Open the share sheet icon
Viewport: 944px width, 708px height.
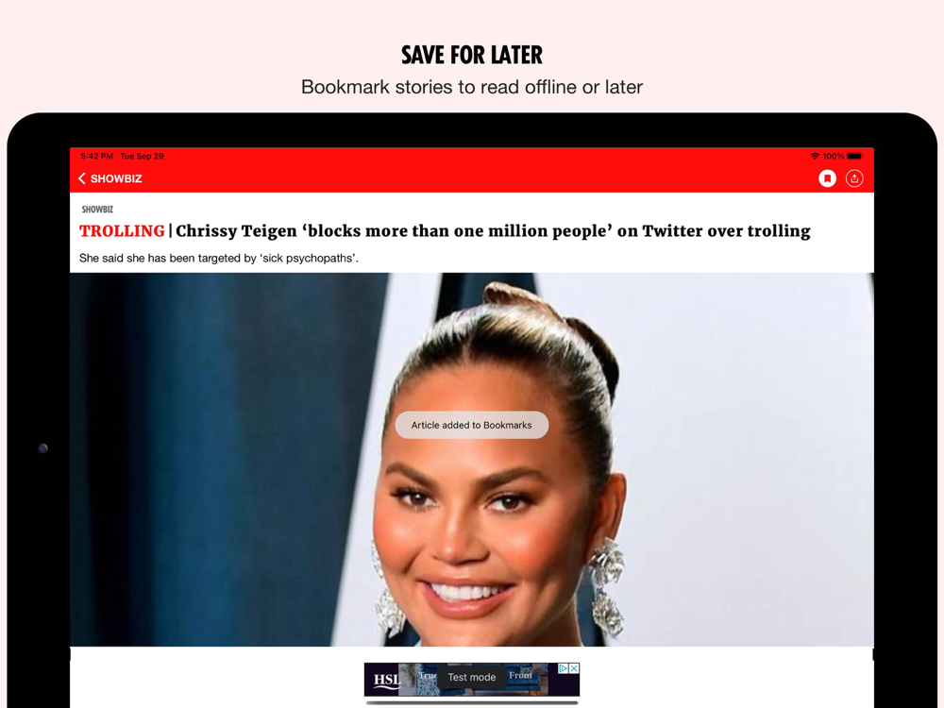854,178
